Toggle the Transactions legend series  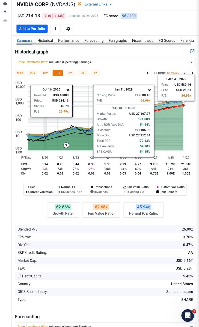[x=102, y=187]
